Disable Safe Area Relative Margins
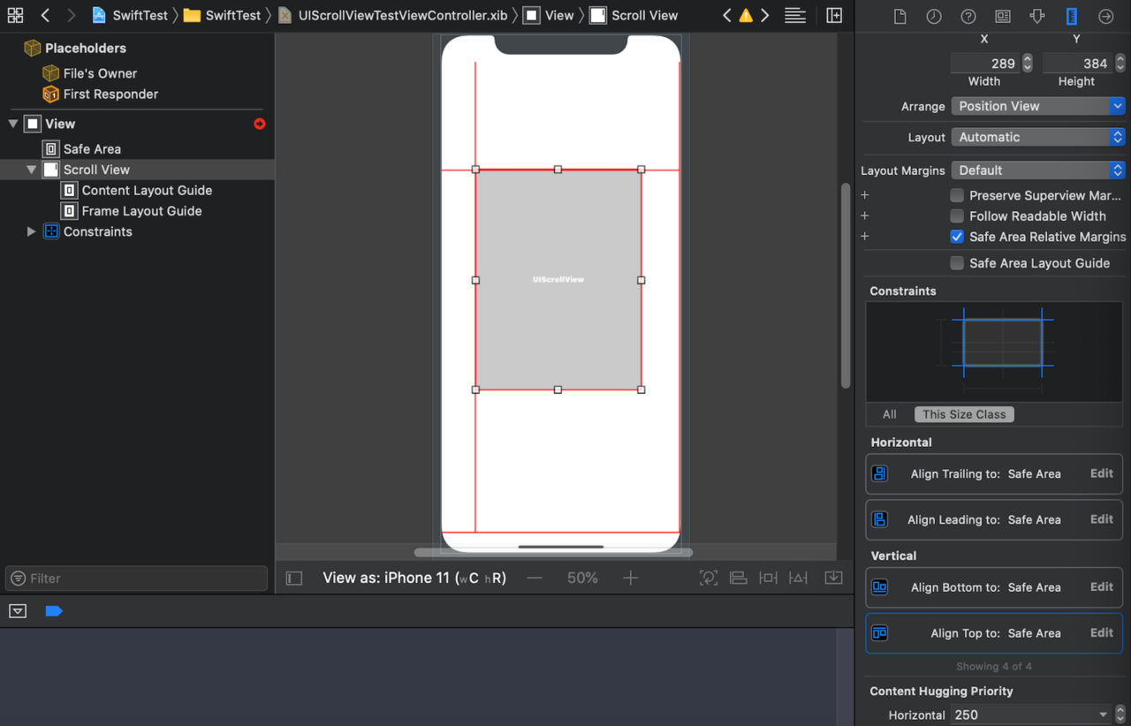Screen dimensions: 1131x726 tap(957, 236)
